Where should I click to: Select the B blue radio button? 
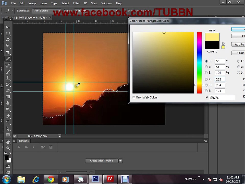(206, 91)
